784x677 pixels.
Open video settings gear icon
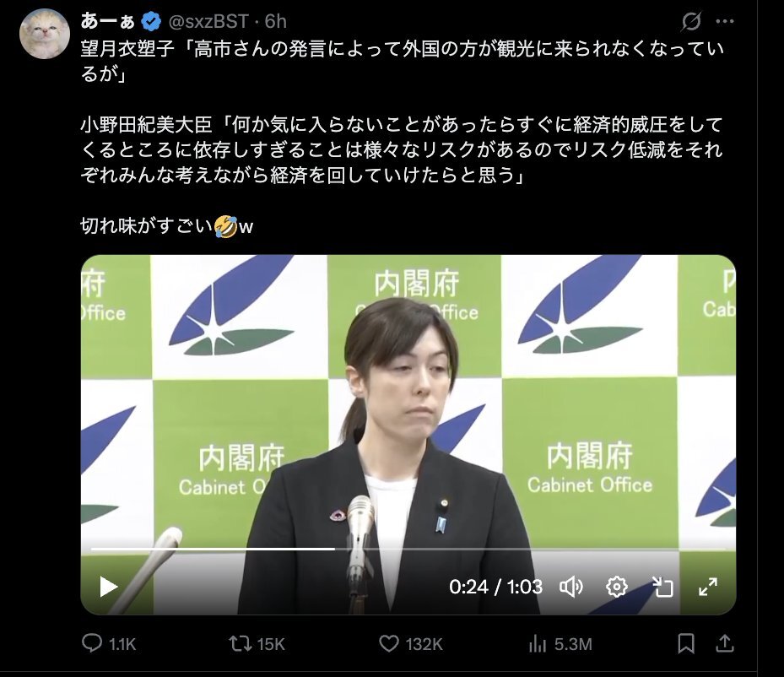[617, 587]
